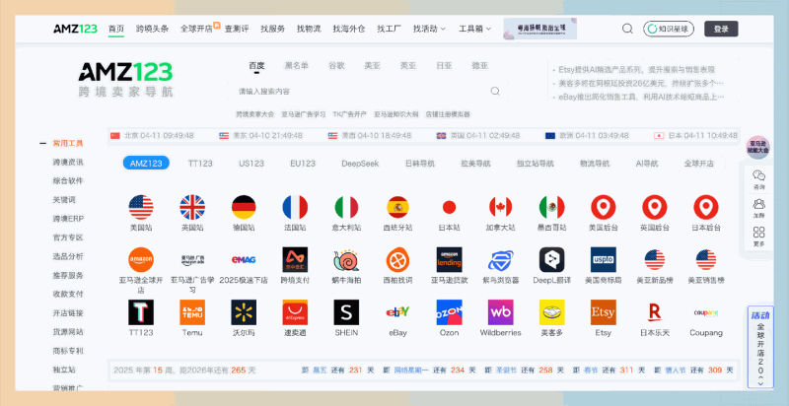
Task: Select the AMZ123 navigation tab
Action: pyautogui.click(x=146, y=164)
